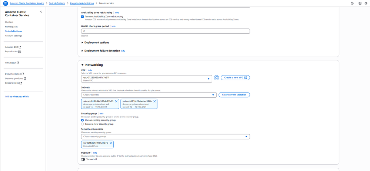Open the panel icon in top right
The width and height of the screenshot is (370, 171).
coord(360,3)
